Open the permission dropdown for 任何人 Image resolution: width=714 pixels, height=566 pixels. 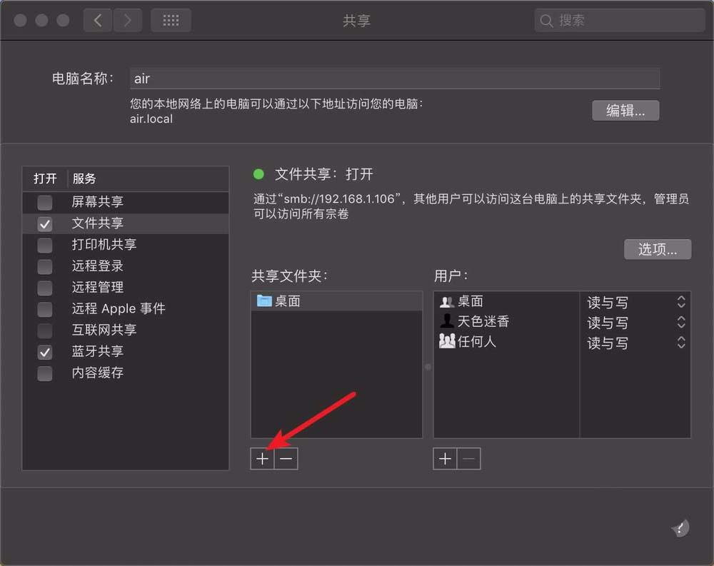681,343
